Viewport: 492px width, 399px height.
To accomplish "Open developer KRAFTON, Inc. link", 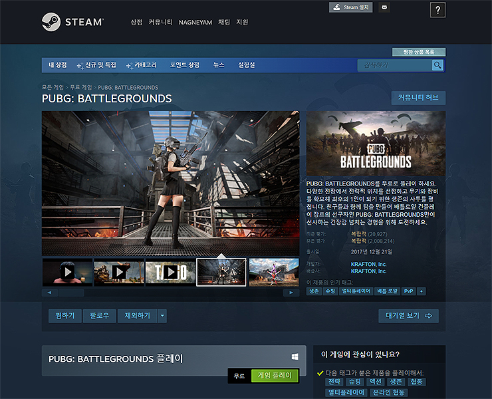I will pos(368,264).
